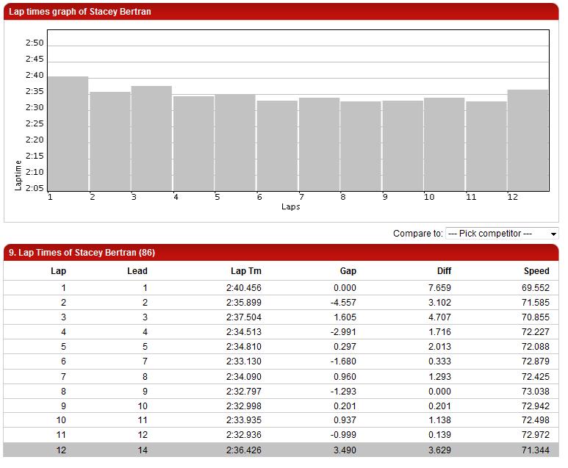Screen dimensions: 568x468
Task: Click the Gap column header
Action: pyautogui.click(x=348, y=271)
